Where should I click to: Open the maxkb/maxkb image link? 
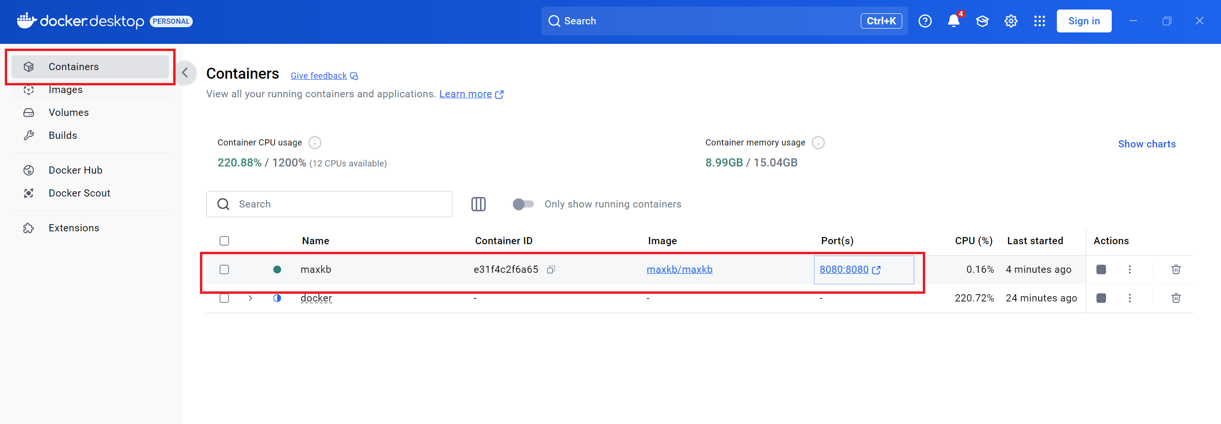679,269
